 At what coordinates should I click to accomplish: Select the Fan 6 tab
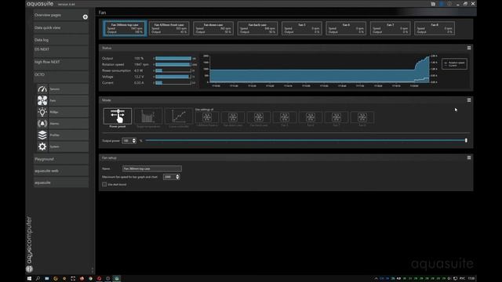pyautogui.click(x=346, y=28)
